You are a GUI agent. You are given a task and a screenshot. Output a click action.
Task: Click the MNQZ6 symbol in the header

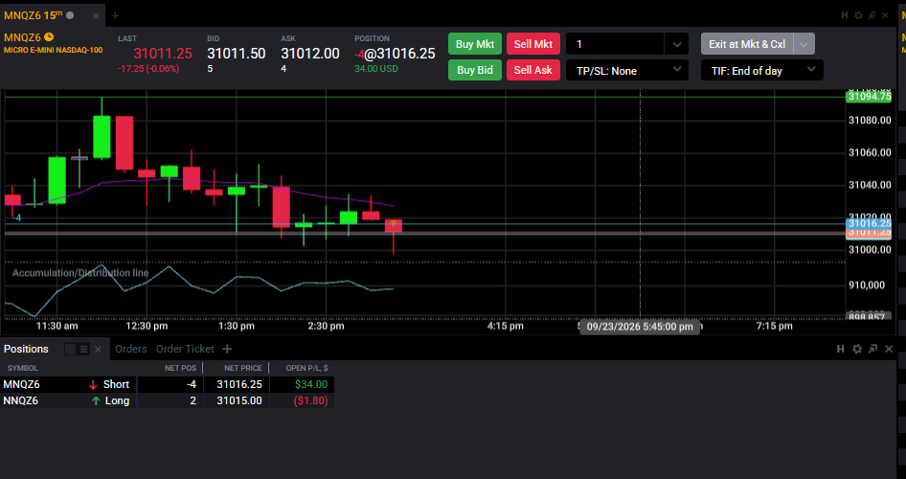[x=23, y=37]
